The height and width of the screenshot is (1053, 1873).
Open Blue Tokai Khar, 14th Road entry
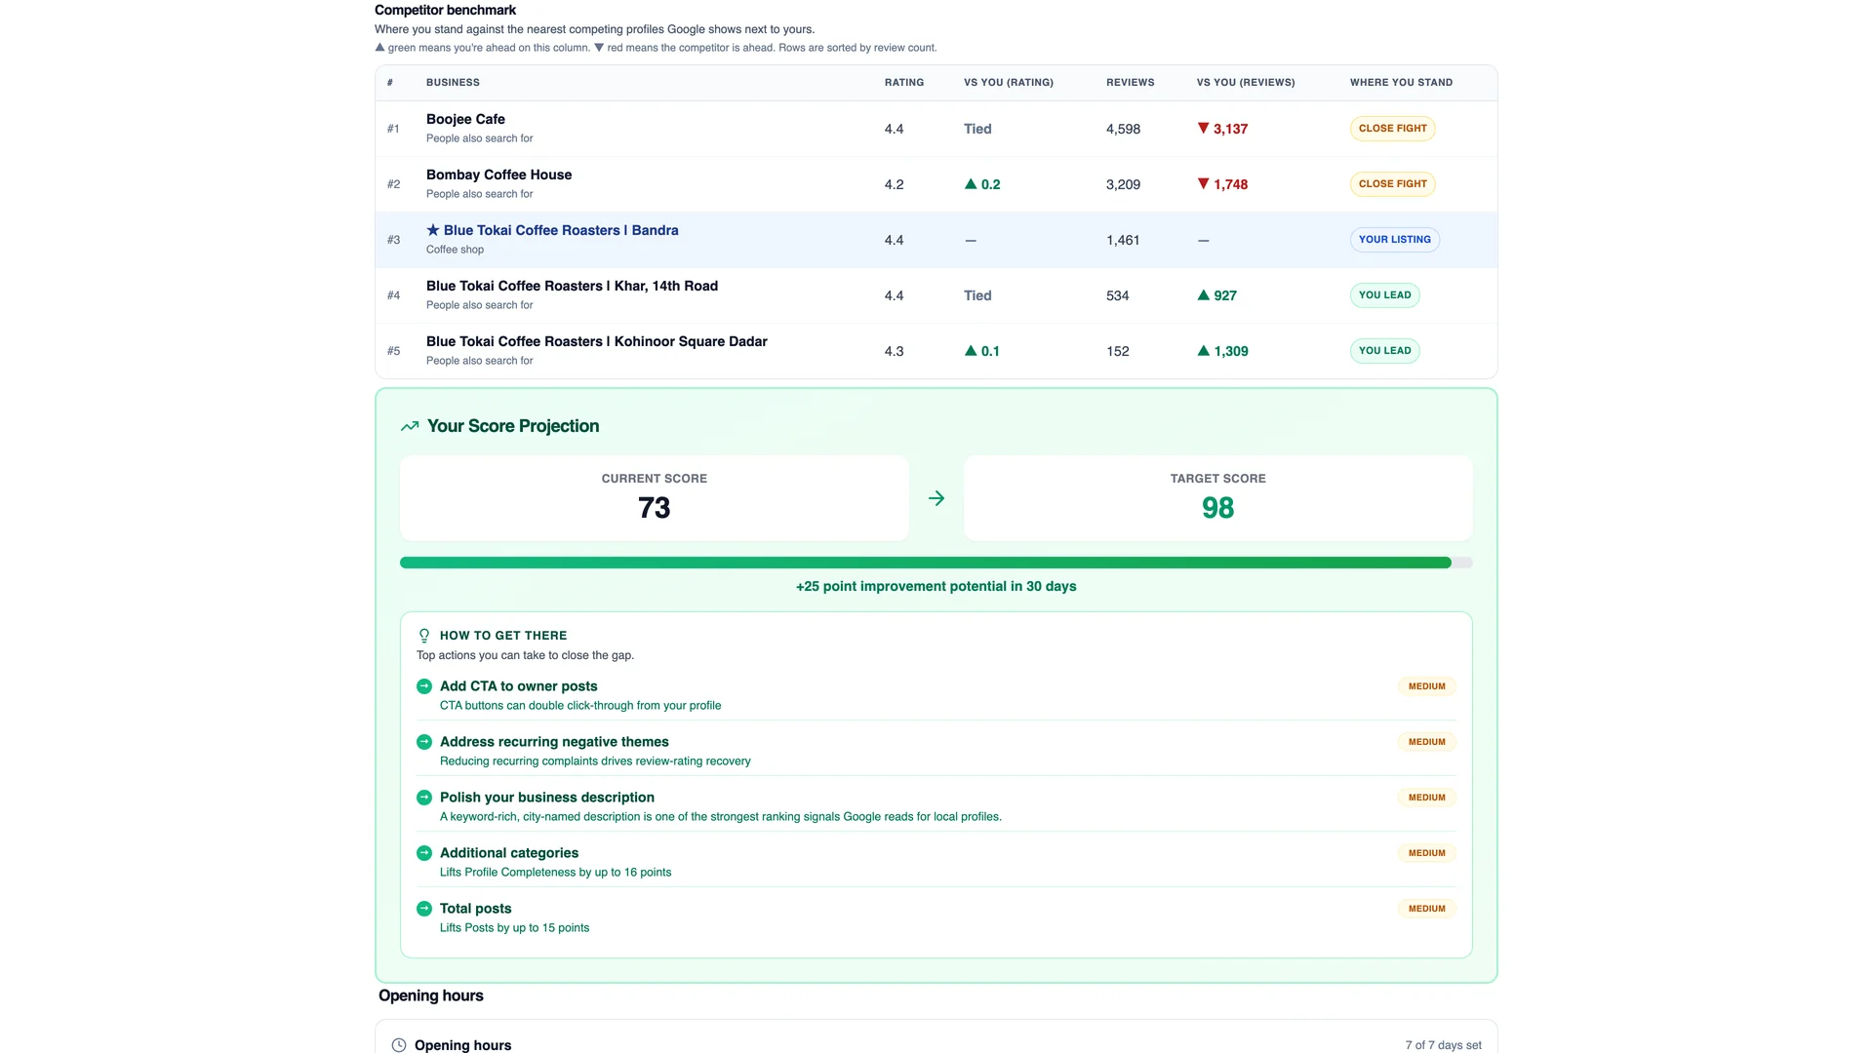point(936,295)
